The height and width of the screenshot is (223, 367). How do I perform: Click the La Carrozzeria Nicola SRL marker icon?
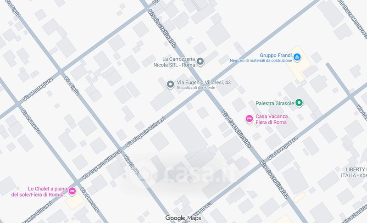200,62
